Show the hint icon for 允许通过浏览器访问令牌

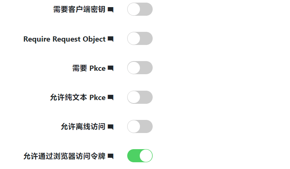[x=110, y=156]
